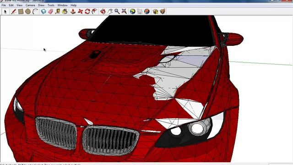Select the Zoom magnifier tool

(117, 11)
